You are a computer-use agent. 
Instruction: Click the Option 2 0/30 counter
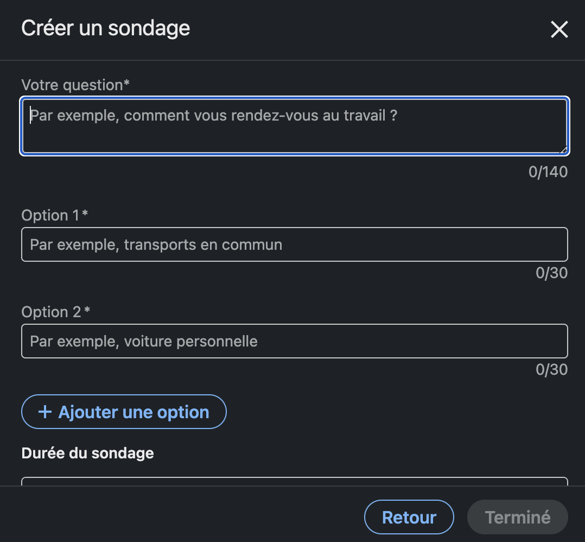[551, 370]
